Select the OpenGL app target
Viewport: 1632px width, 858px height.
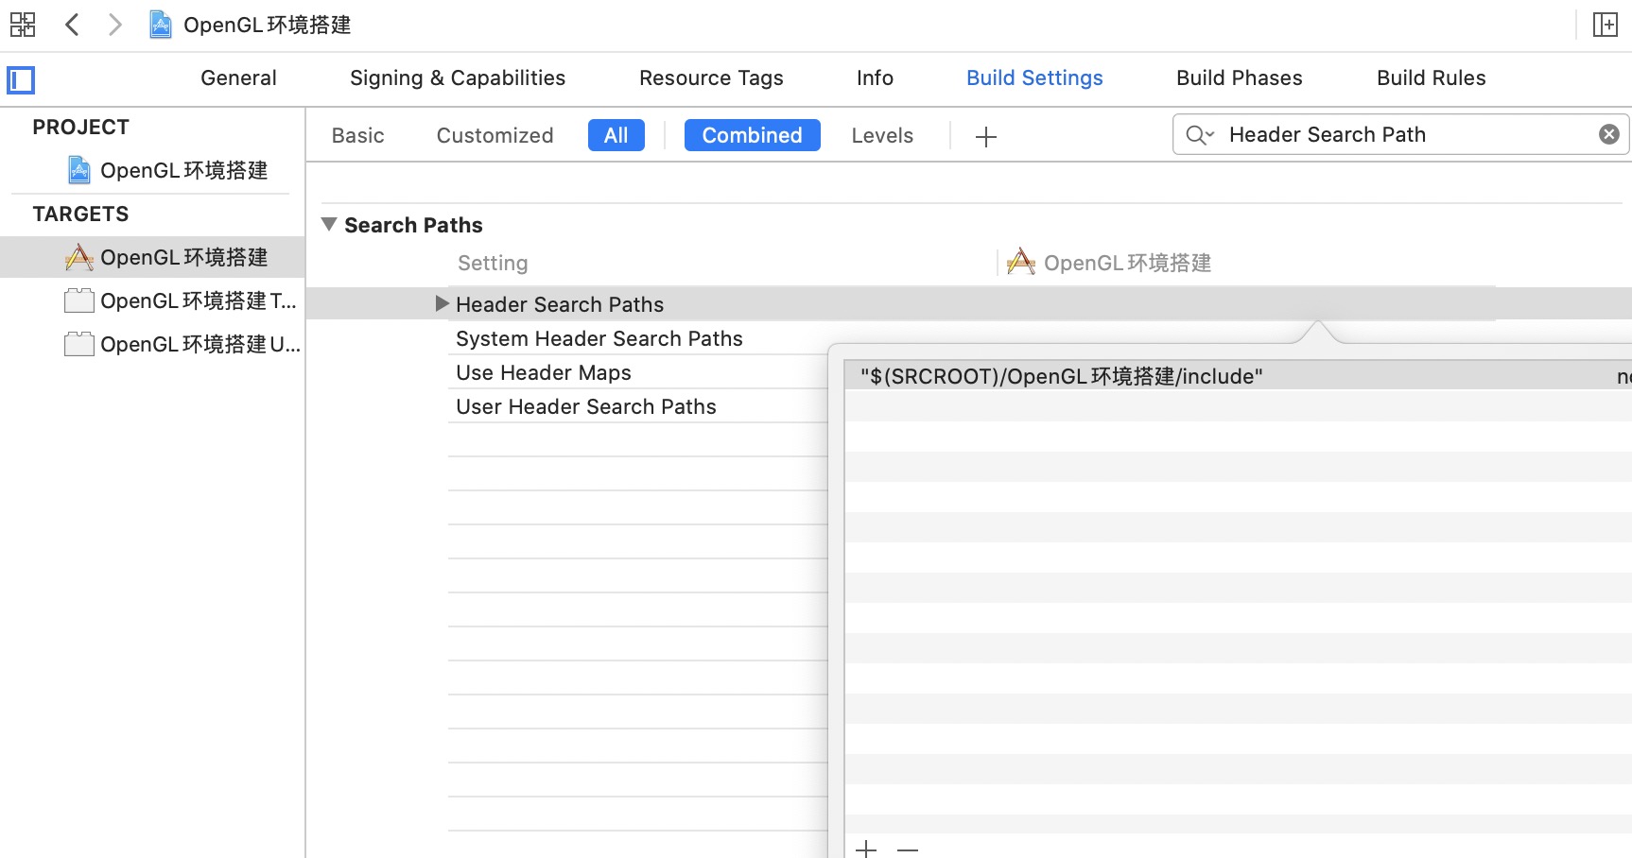click(x=152, y=257)
